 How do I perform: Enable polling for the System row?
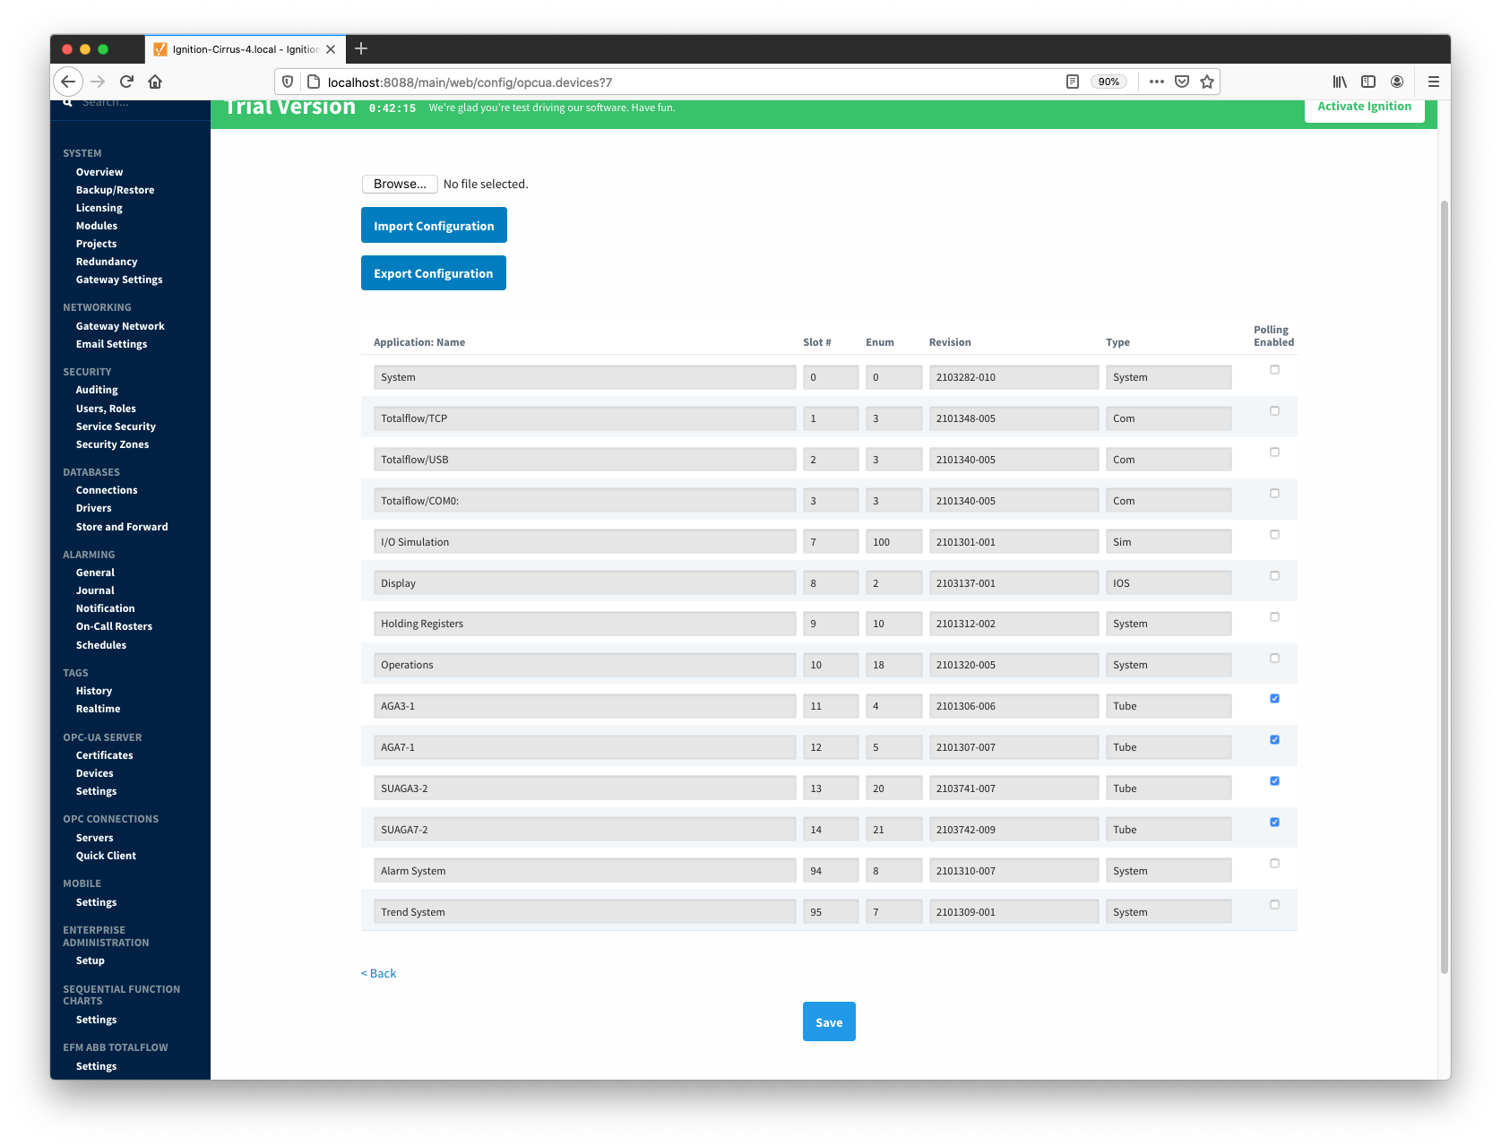click(1274, 370)
